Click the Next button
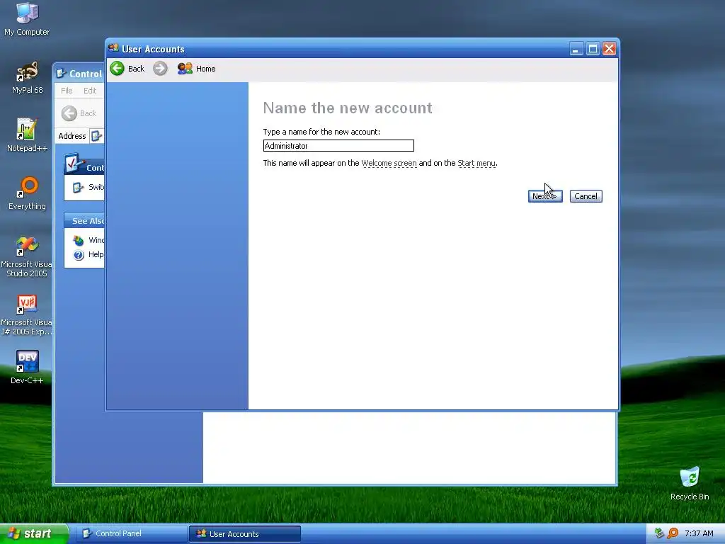The height and width of the screenshot is (544, 725). click(x=545, y=196)
